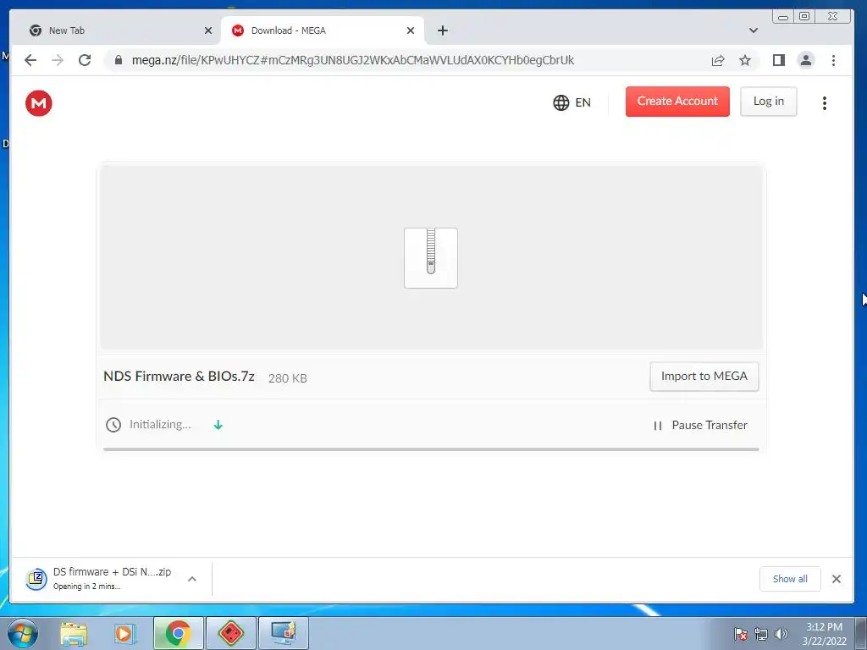The height and width of the screenshot is (650, 867).
Task: Click the green download arrow icon
Action: (218, 425)
